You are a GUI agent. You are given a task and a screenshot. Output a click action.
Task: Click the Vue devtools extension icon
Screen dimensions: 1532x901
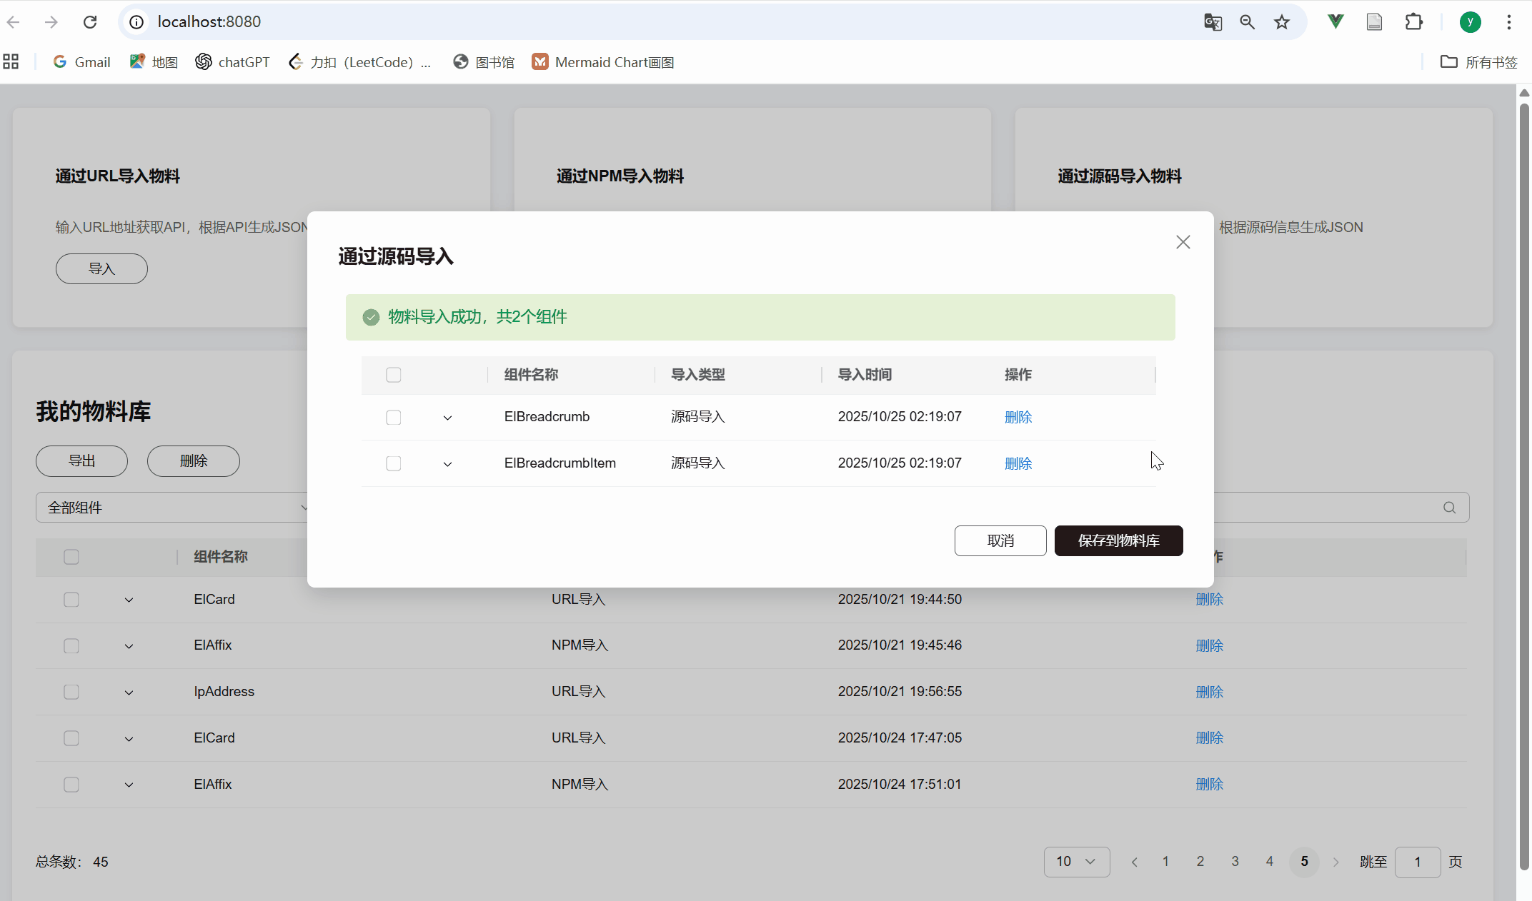coord(1335,21)
